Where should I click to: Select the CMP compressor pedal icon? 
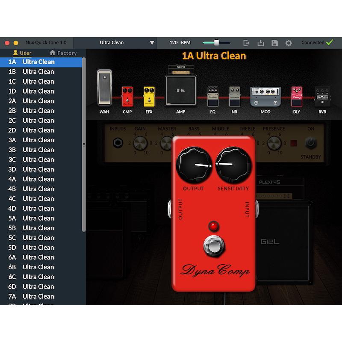(x=127, y=97)
